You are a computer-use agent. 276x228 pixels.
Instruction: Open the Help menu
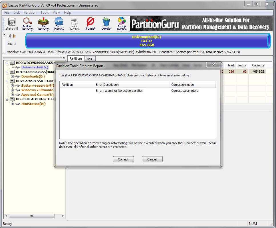67,13
